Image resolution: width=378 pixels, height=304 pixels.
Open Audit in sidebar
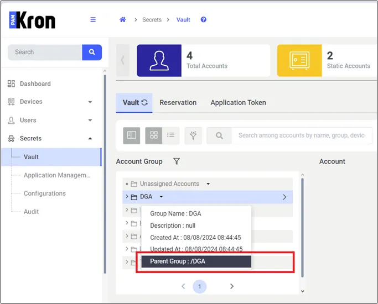click(31, 212)
